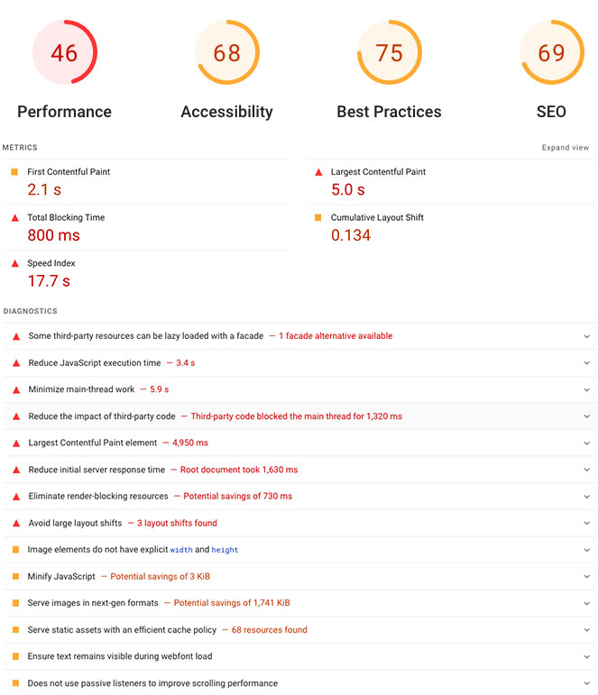Click the red triangle beside Total Blocking Time
This screenshot has height=695, width=598.
(15, 217)
